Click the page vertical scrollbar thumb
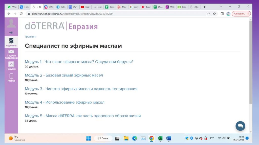Screen dimensions: 259x145 pos(251,62)
